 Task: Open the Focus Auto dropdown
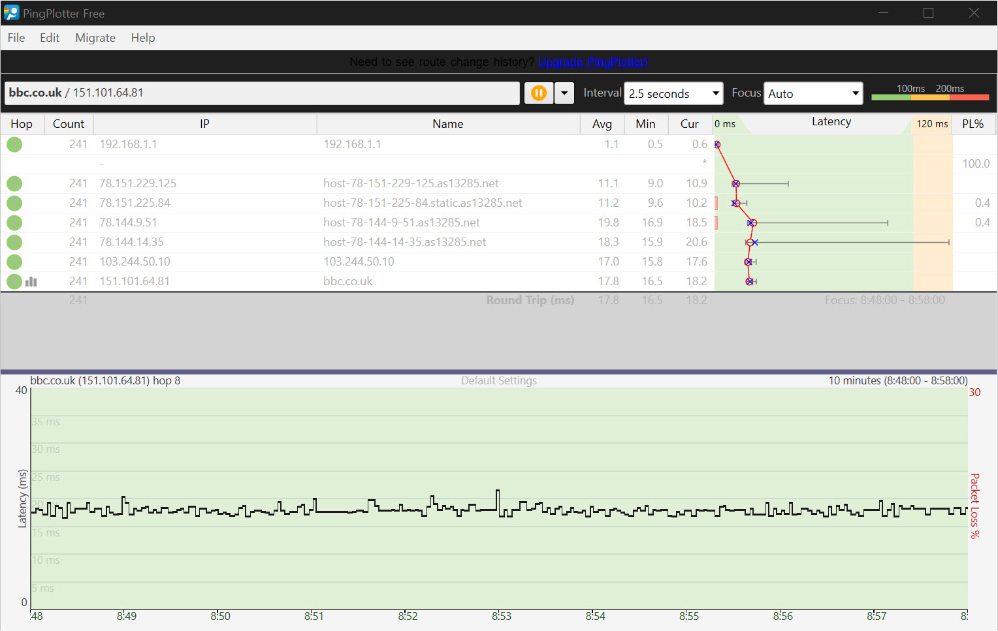pyautogui.click(x=813, y=93)
